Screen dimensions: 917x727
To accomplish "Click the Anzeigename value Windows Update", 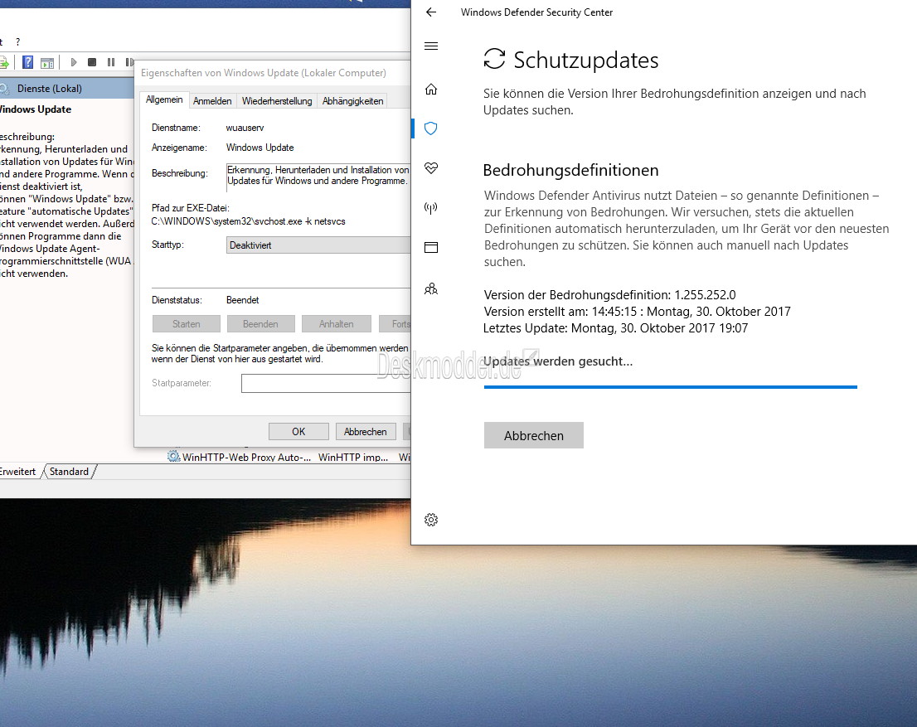I will 260,148.
